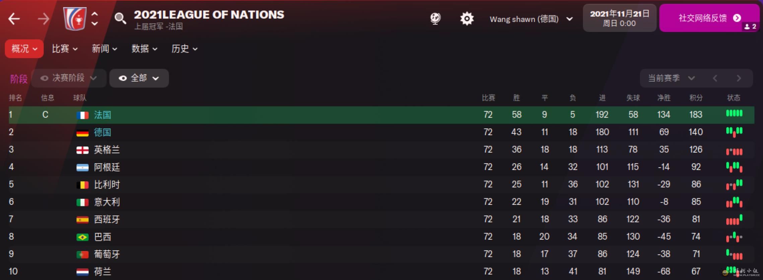
Task: Open the world globe icon
Action: click(435, 19)
